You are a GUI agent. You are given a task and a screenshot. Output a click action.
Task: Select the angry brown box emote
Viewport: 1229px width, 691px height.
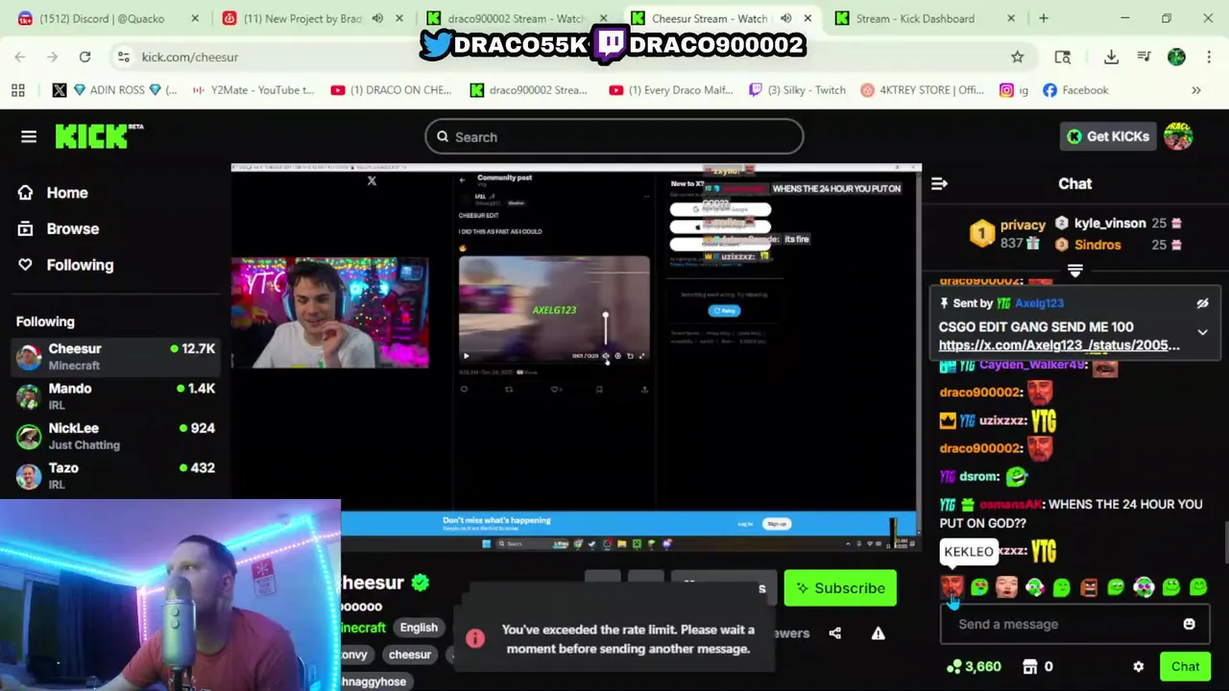tap(1089, 586)
